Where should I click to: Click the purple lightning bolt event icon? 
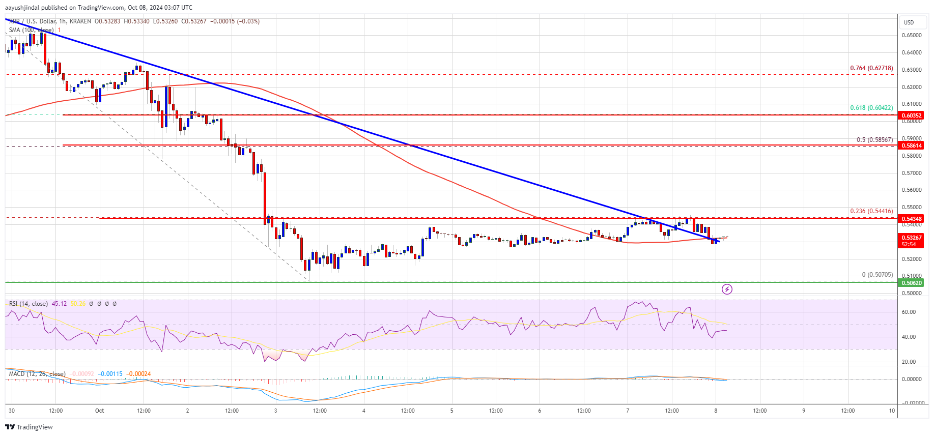pos(727,289)
